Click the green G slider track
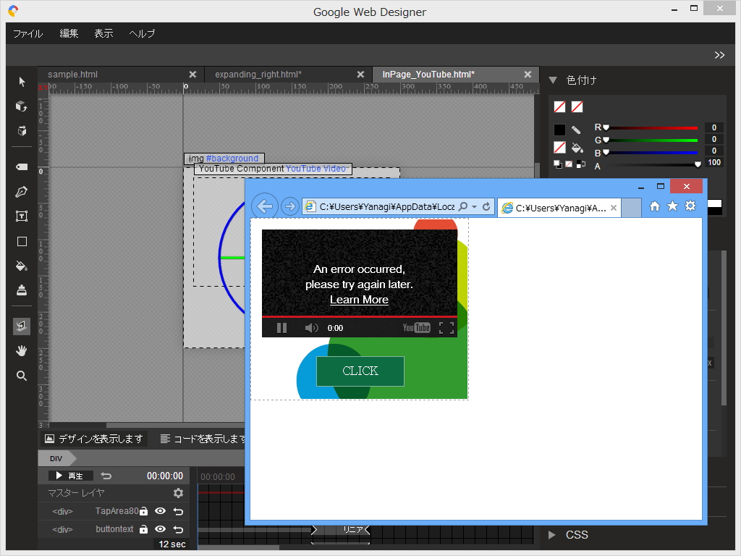The width and height of the screenshot is (741, 556). 652,140
